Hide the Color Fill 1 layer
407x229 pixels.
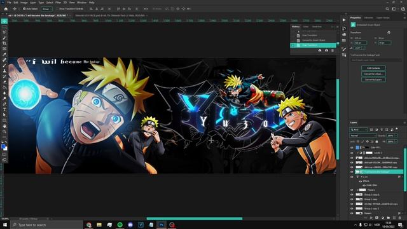pos(352,148)
